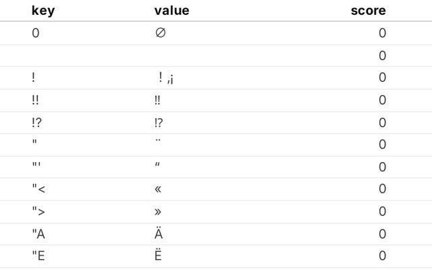Click the score column header
Screen dimensions: 432x270
click(368, 11)
